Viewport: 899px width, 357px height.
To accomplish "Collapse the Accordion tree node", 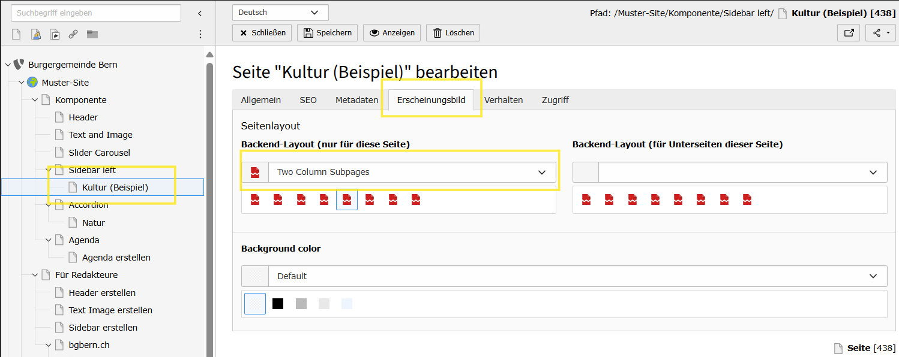I will 49,205.
